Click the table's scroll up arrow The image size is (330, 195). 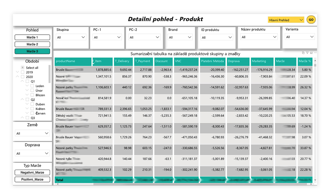[315, 61]
